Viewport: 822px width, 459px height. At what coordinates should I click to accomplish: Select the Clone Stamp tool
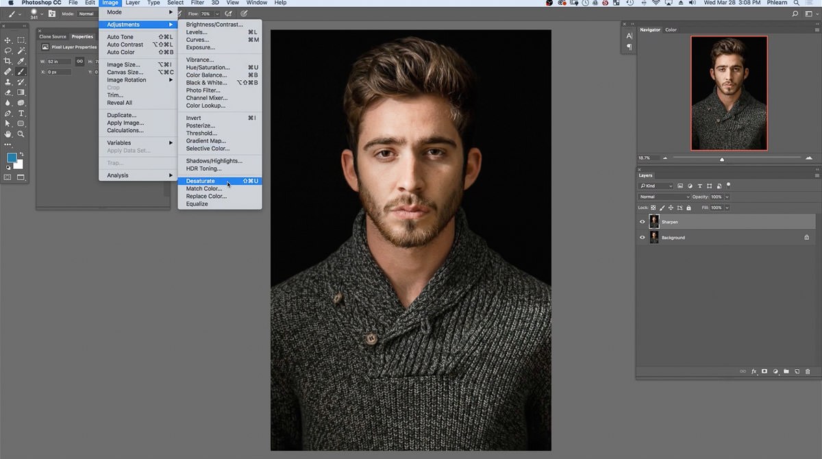(x=8, y=82)
